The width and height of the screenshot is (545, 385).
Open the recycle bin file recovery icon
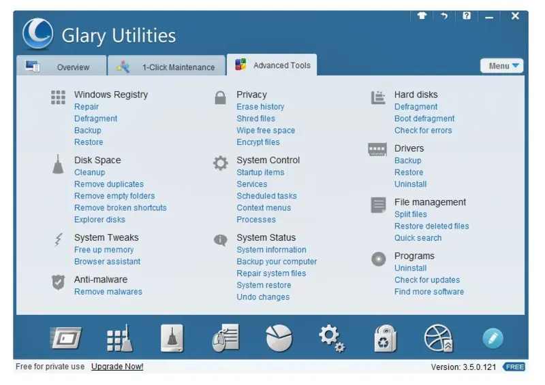click(385, 339)
